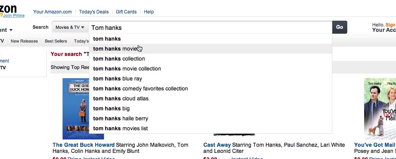Viewport: 396px width, 159px height.
Task: Open the Movies & TV search category dropdown
Action: (70, 27)
